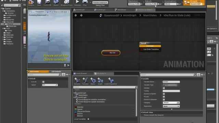
Task: Toggle folder tree sources view icon
Action: point(2,5)
